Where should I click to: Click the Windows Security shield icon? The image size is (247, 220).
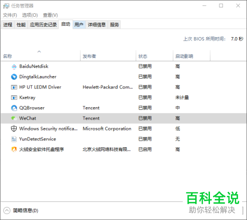pyautogui.click(x=14, y=129)
